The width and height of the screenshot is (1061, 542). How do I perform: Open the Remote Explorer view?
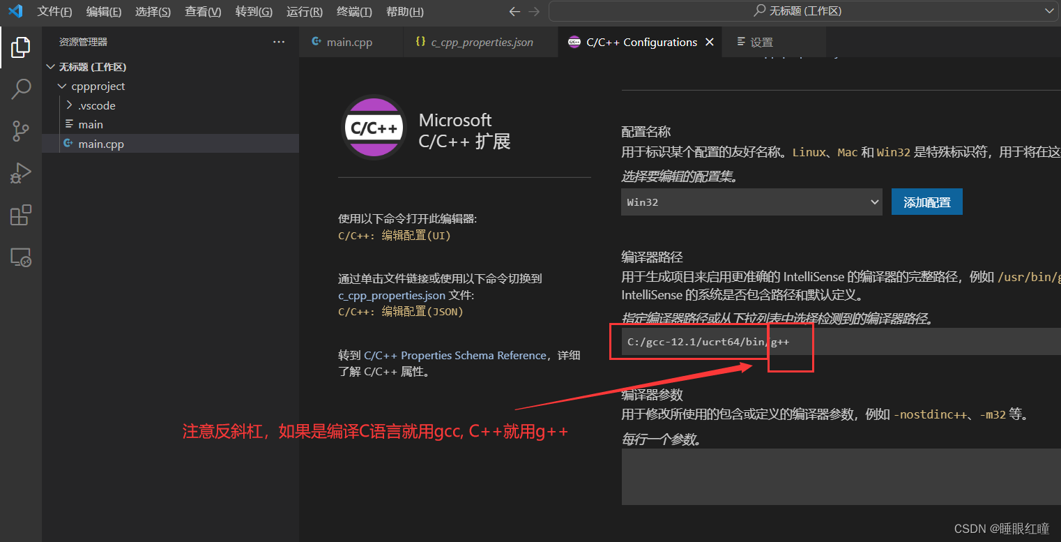(x=20, y=257)
